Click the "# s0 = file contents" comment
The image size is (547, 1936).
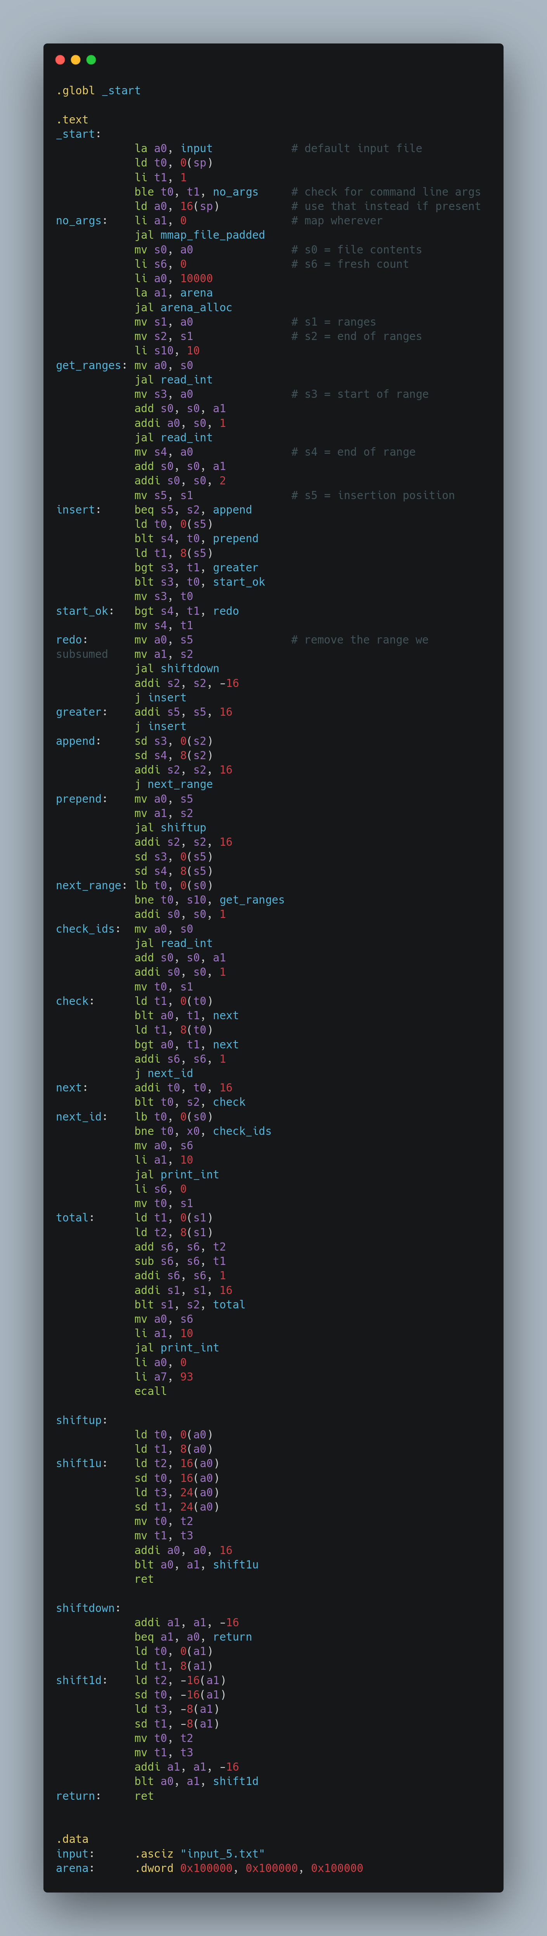(x=357, y=250)
